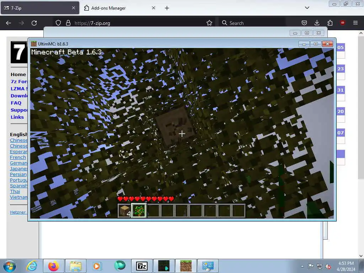364x273 pixels.
Task: Click the page scrollbar down arrow
Action: click(361, 256)
